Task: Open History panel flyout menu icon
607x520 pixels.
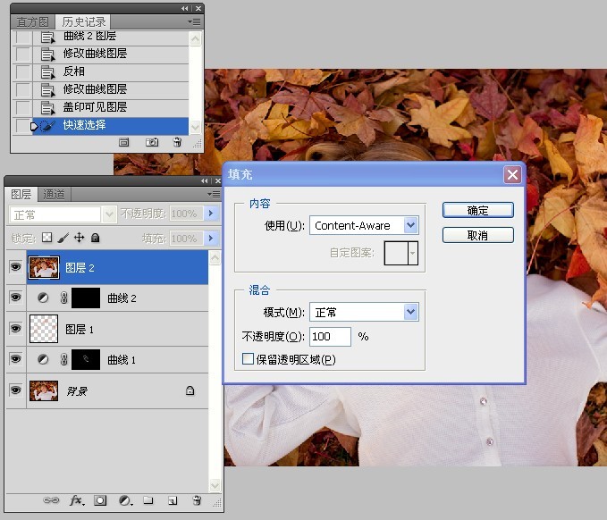Action: click(x=194, y=21)
